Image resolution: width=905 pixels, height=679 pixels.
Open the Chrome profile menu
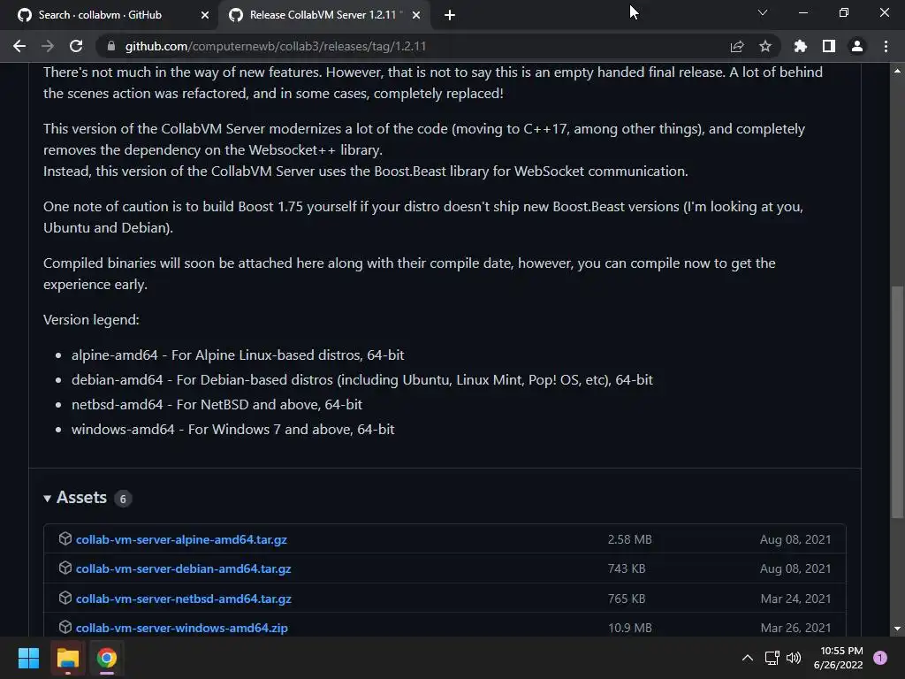[x=857, y=46]
